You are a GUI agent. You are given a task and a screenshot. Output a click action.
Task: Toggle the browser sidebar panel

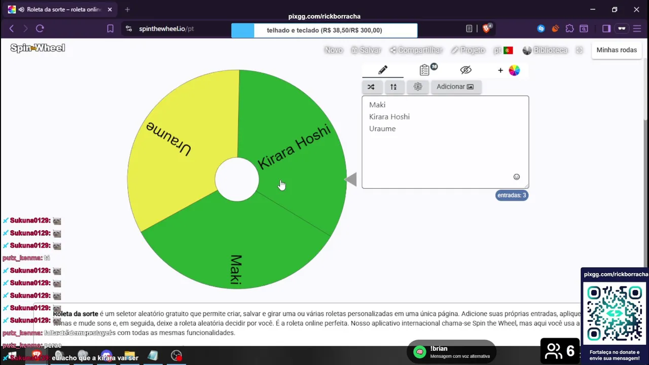coord(606,29)
